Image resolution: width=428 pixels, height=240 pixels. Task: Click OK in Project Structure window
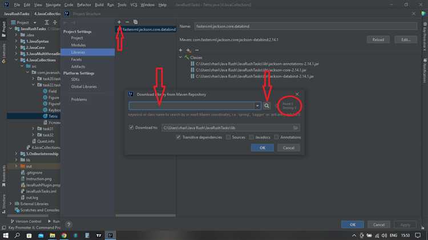[x=353, y=225]
